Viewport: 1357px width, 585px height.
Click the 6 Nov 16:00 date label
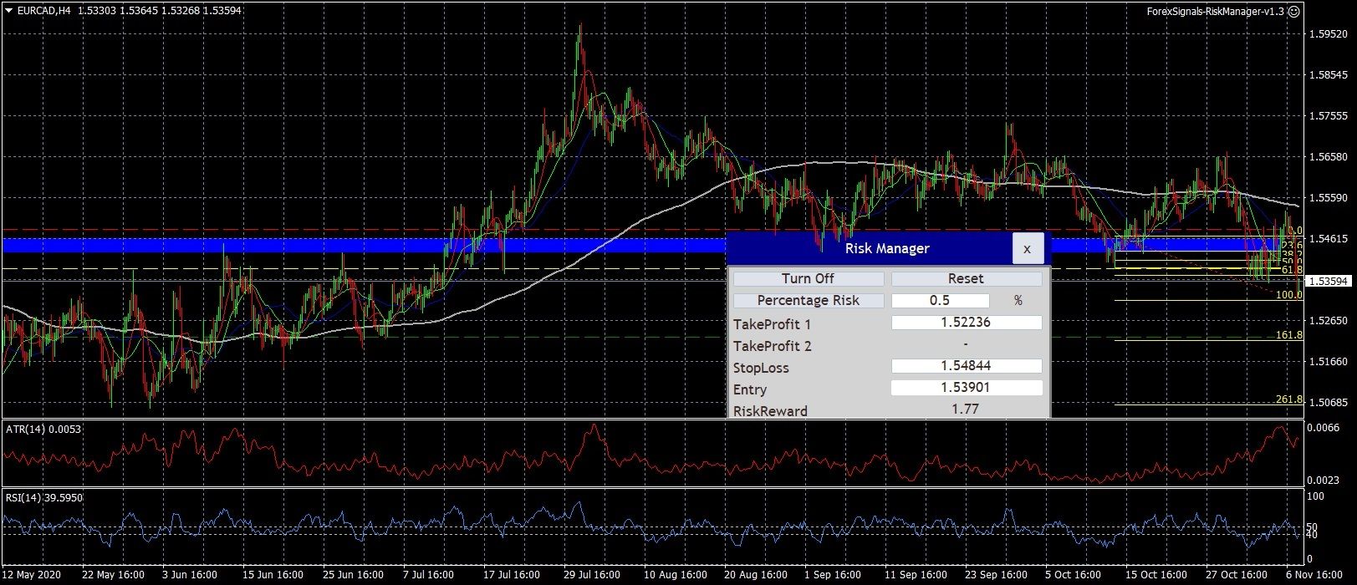click(x=1314, y=576)
